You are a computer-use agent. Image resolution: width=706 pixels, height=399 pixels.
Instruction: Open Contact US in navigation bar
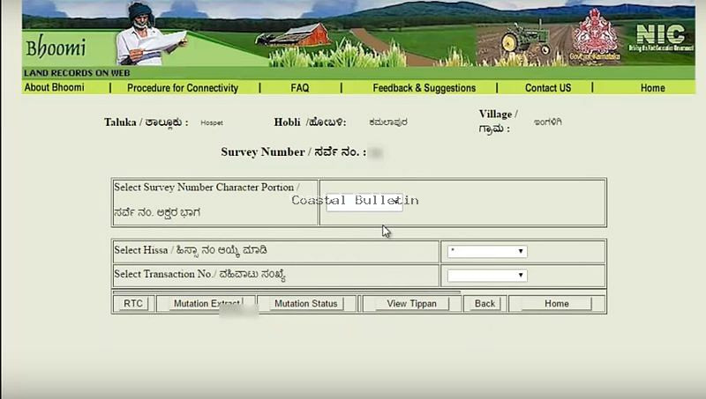tap(548, 88)
